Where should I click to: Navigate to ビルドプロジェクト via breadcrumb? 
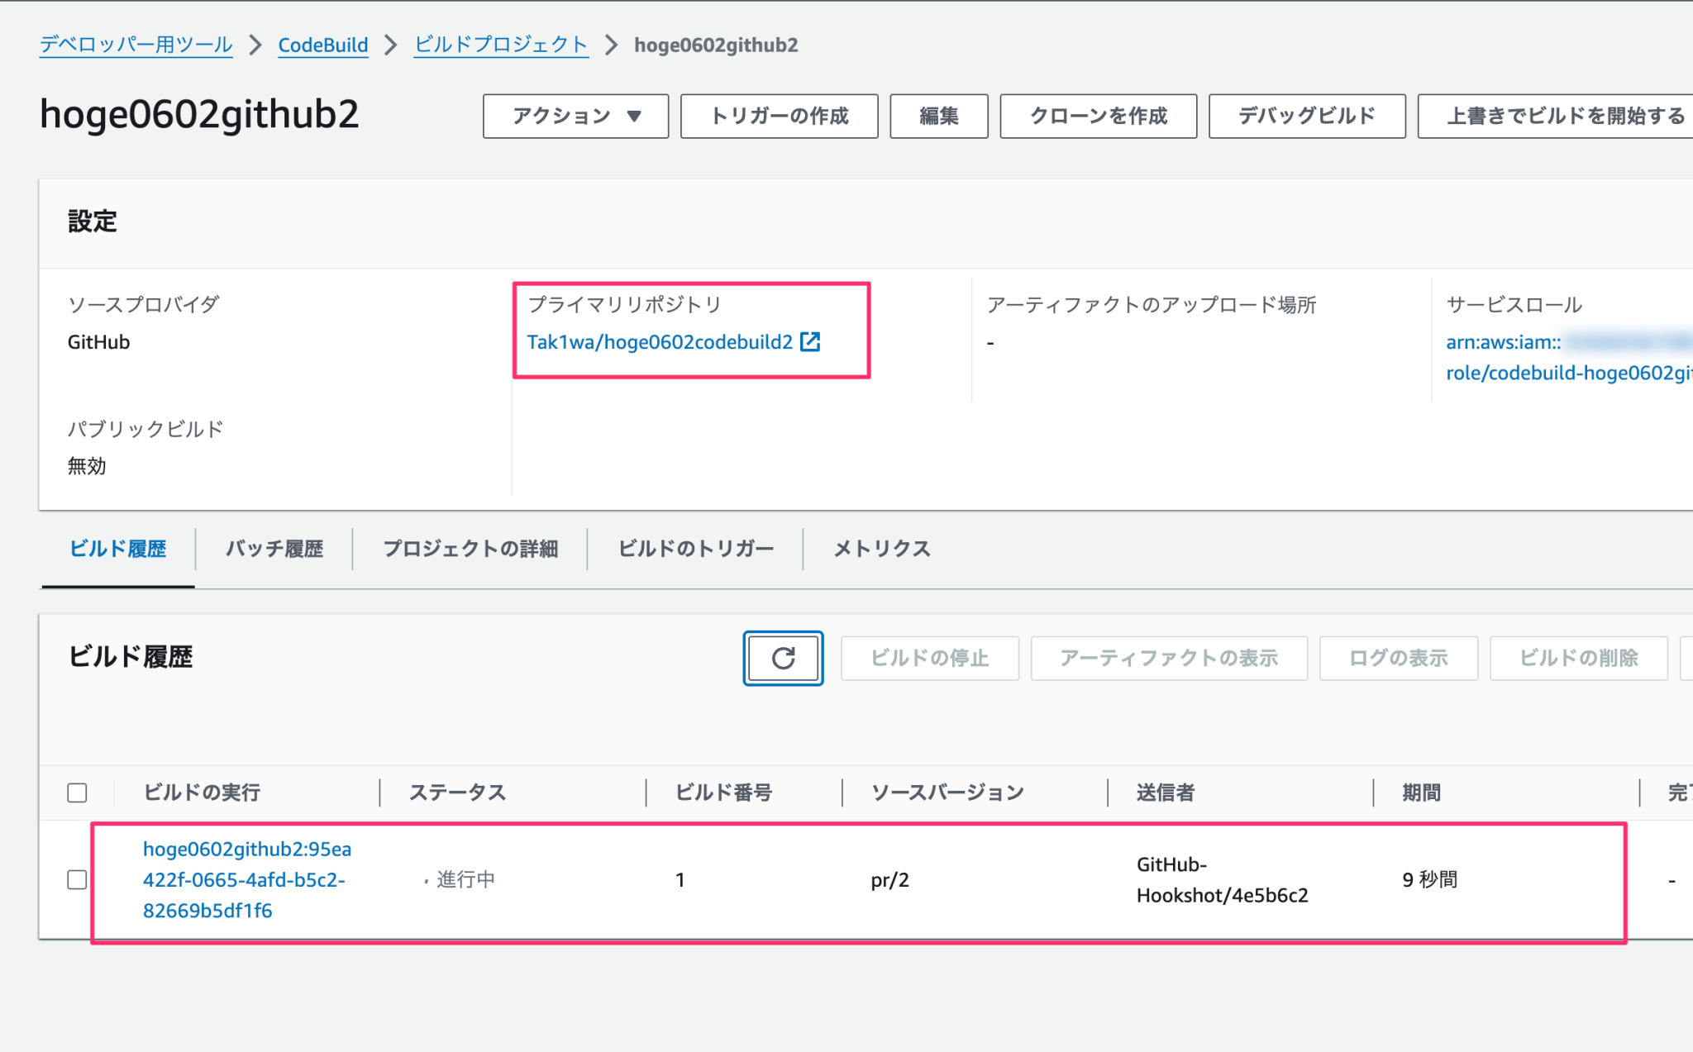(x=500, y=45)
